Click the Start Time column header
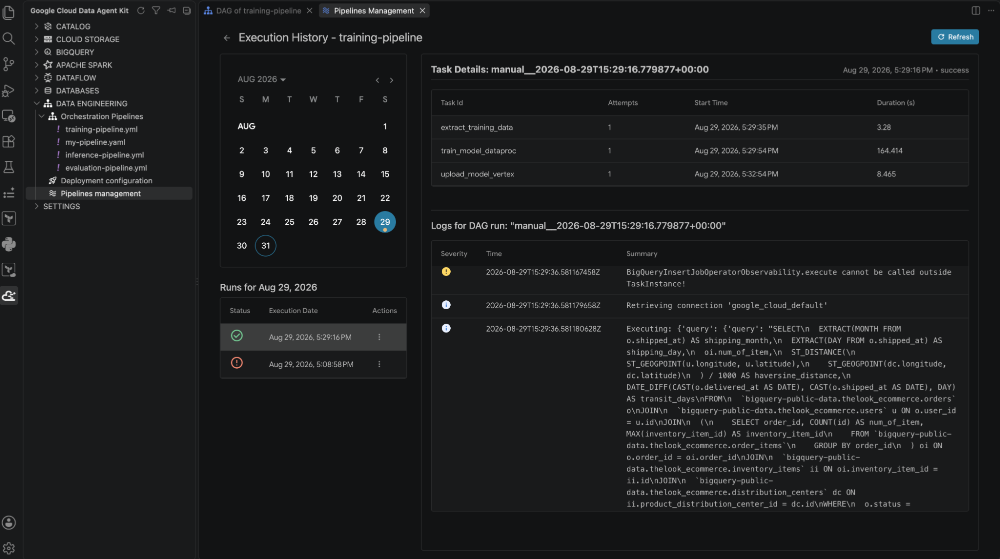Image resolution: width=1000 pixels, height=559 pixels. [711, 103]
